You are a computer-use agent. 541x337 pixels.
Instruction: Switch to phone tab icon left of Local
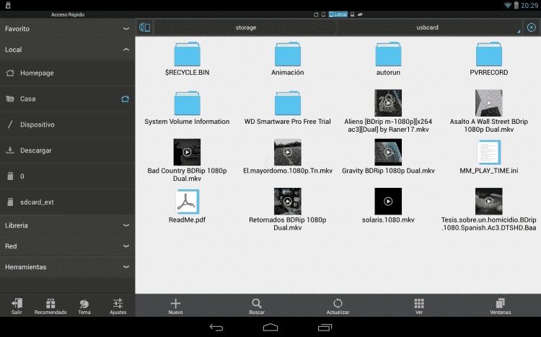coord(323,14)
